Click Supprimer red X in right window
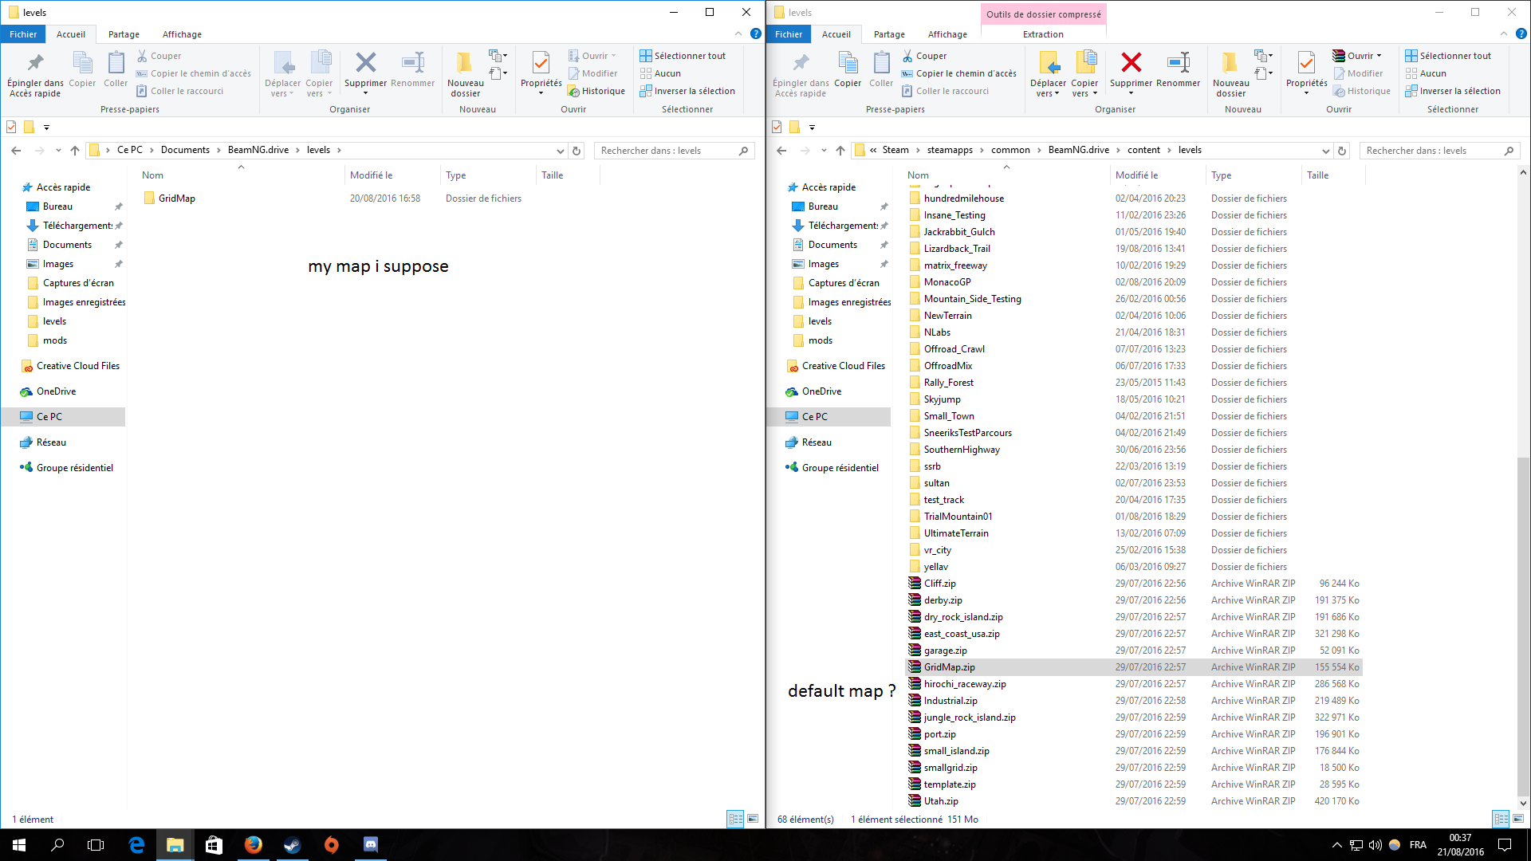 [x=1131, y=62]
